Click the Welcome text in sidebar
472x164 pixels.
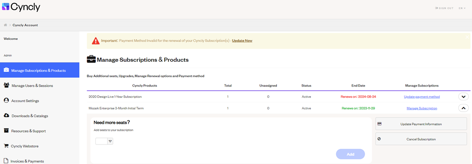(10, 39)
